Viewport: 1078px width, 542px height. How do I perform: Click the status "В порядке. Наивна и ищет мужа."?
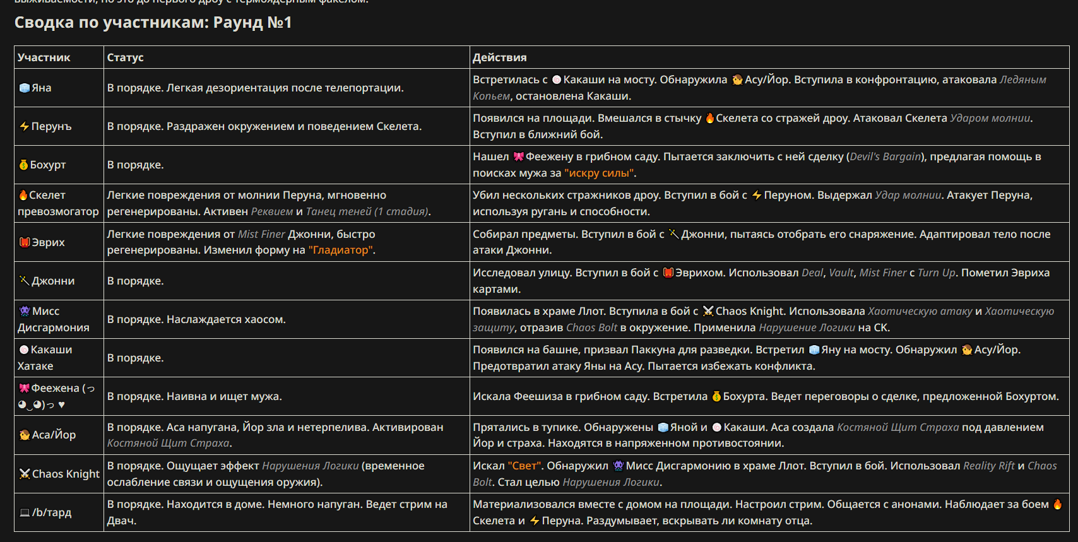194,396
